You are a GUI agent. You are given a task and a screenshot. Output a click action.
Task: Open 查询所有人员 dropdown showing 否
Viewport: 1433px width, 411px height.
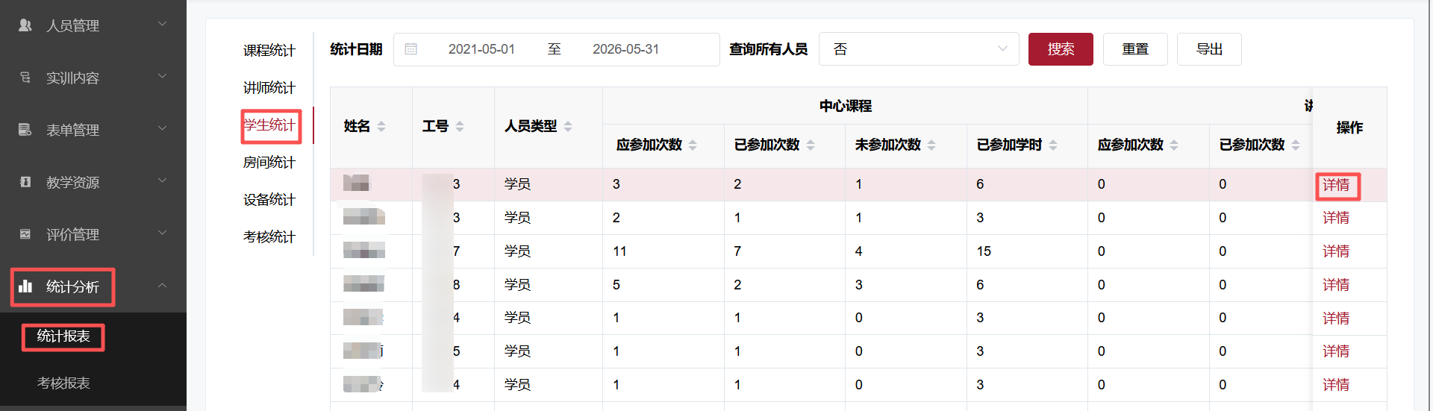point(919,49)
